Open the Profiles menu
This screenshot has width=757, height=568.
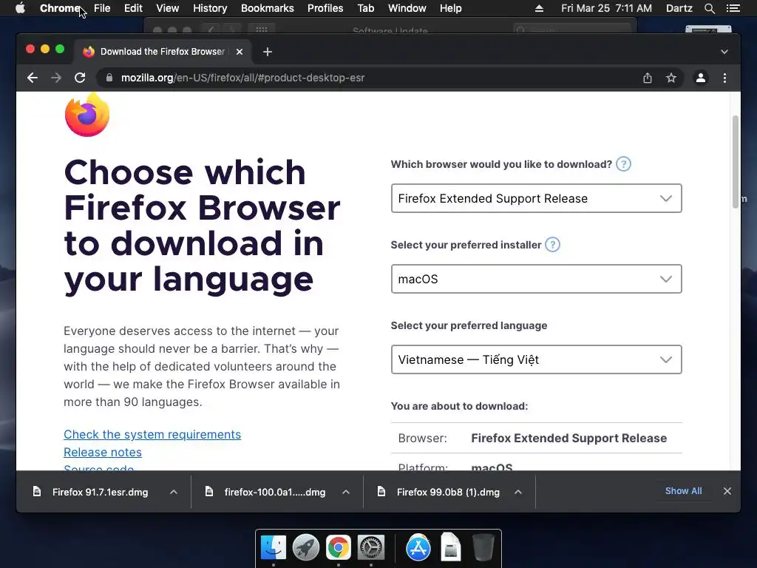(x=325, y=8)
